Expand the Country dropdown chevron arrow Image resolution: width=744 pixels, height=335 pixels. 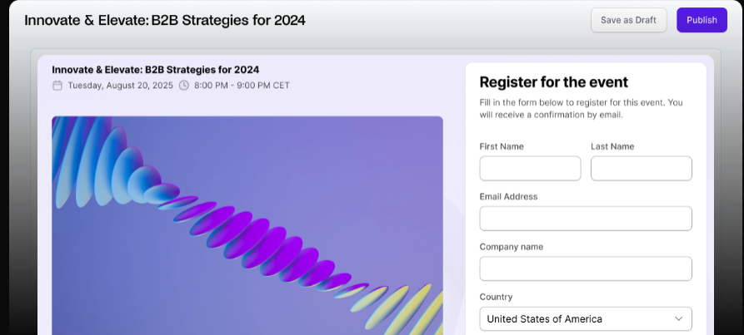(678, 318)
